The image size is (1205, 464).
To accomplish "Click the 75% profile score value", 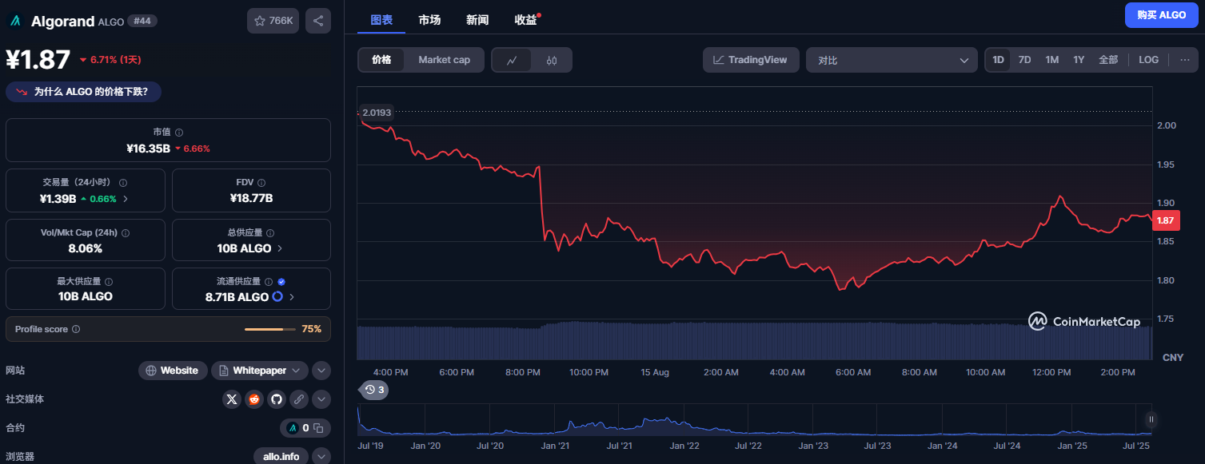I will pos(311,329).
